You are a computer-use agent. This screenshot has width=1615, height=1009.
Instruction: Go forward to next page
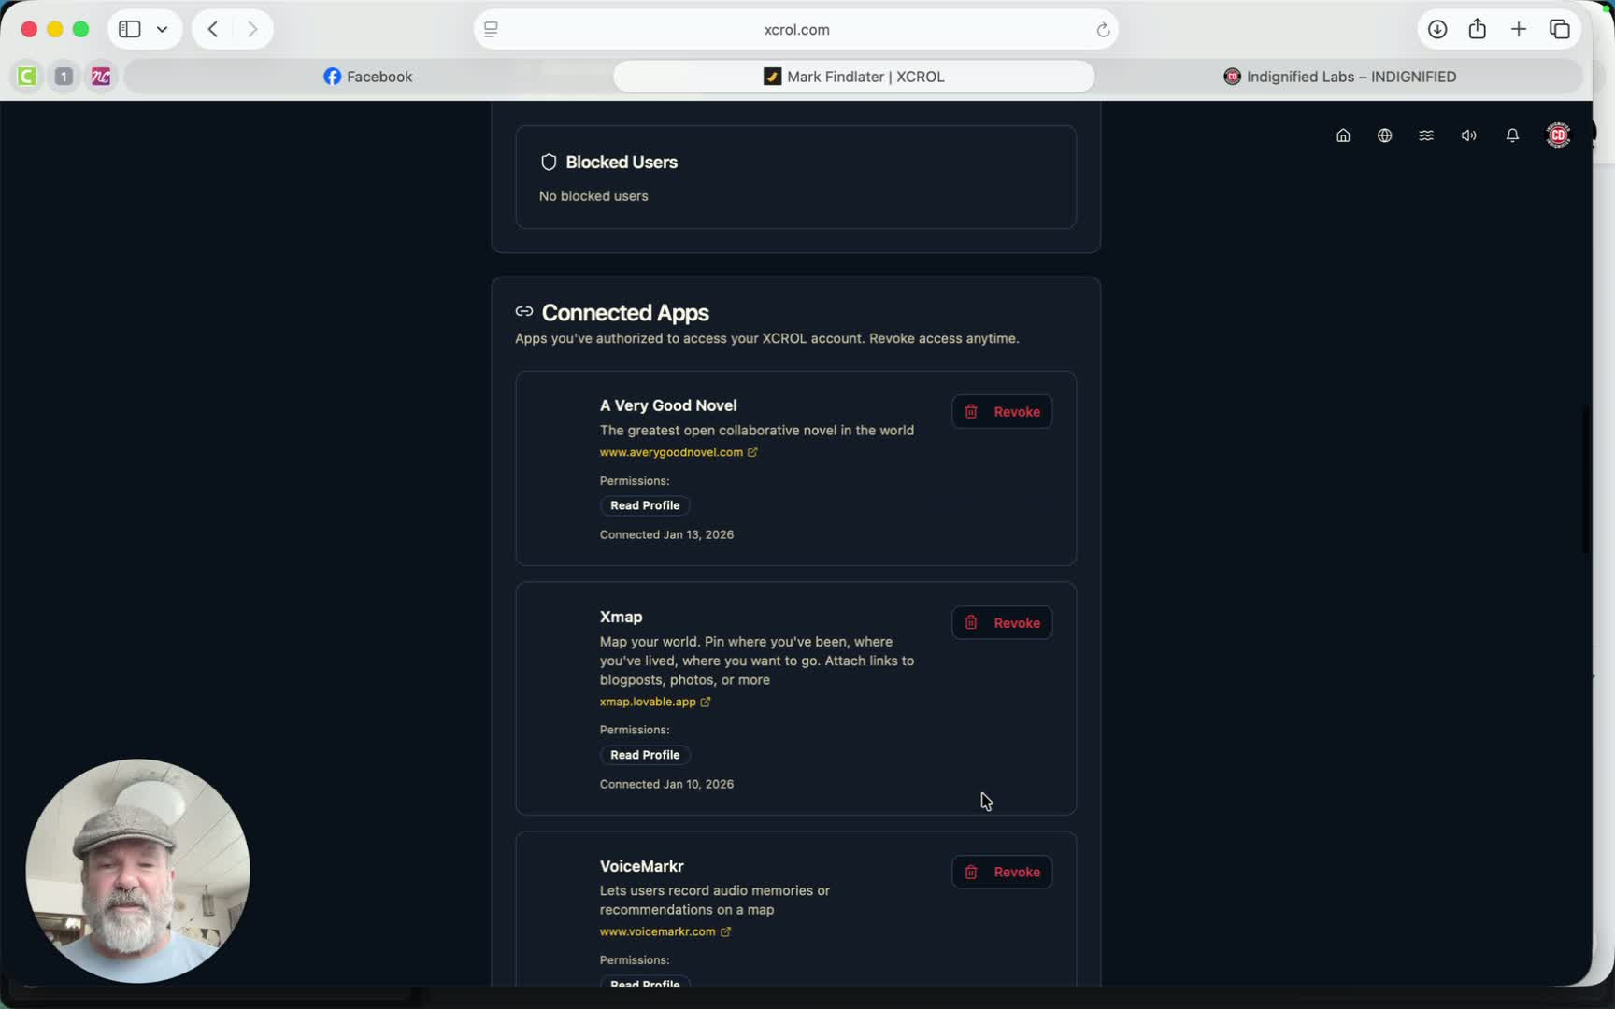[252, 29]
